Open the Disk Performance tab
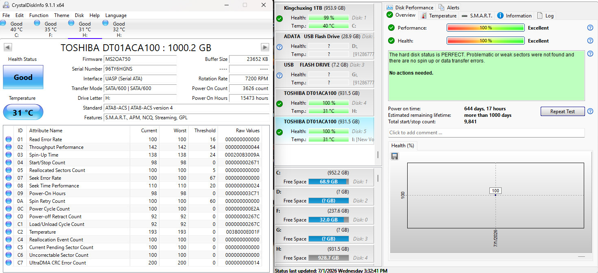The height and width of the screenshot is (273, 598). tap(410, 7)
